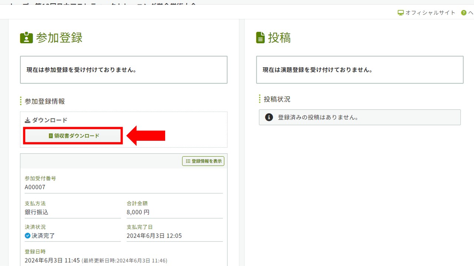Click the 演題登録 closed notice box
The width and height of the screenshot is (474, 266).
tap(360, 70)
